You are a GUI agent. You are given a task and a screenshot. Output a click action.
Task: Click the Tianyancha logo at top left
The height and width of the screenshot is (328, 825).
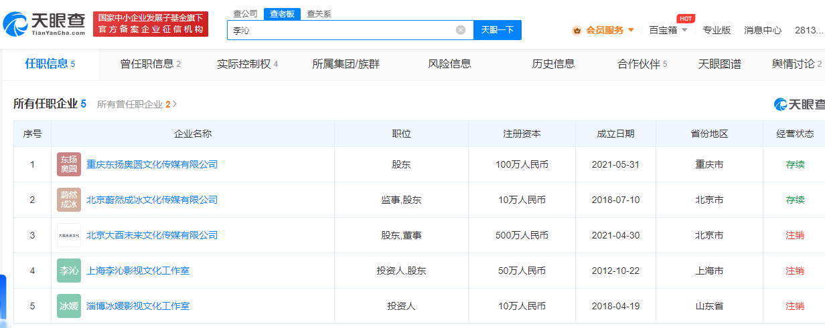(44, 24)
